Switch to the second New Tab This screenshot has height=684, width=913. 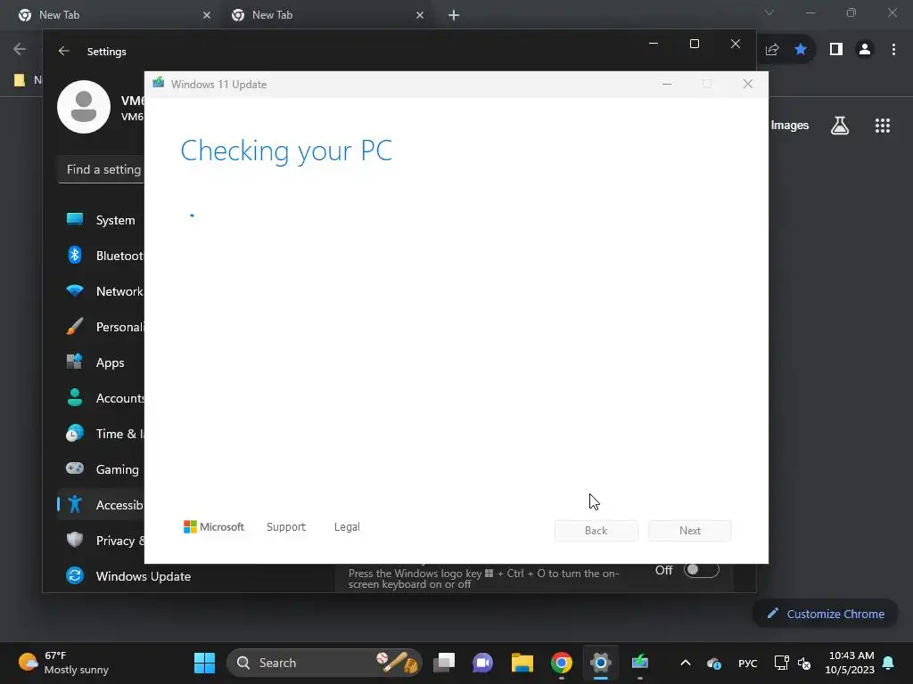click(x=327, y=15)
